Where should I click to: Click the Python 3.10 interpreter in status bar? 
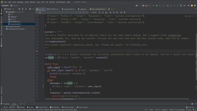177,110
